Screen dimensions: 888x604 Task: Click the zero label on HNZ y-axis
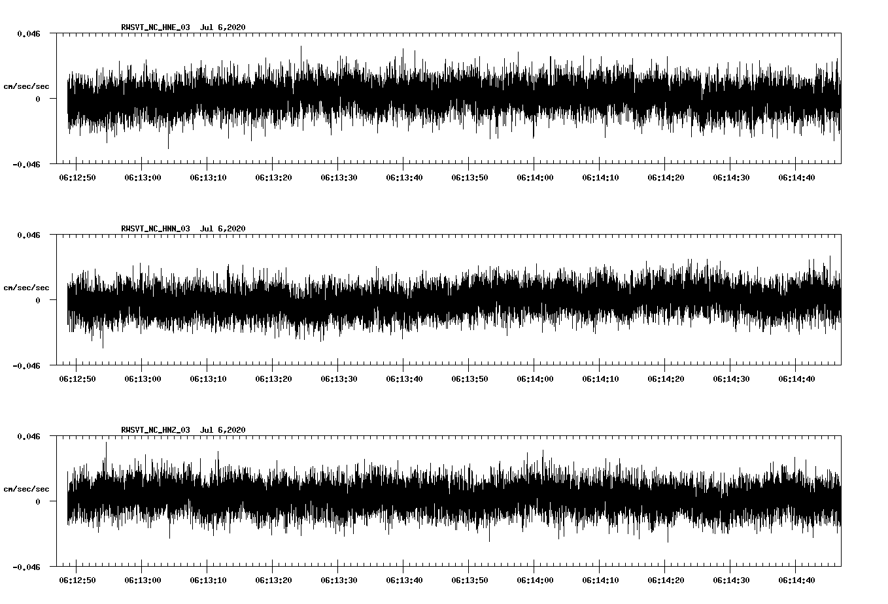[38, 501]
